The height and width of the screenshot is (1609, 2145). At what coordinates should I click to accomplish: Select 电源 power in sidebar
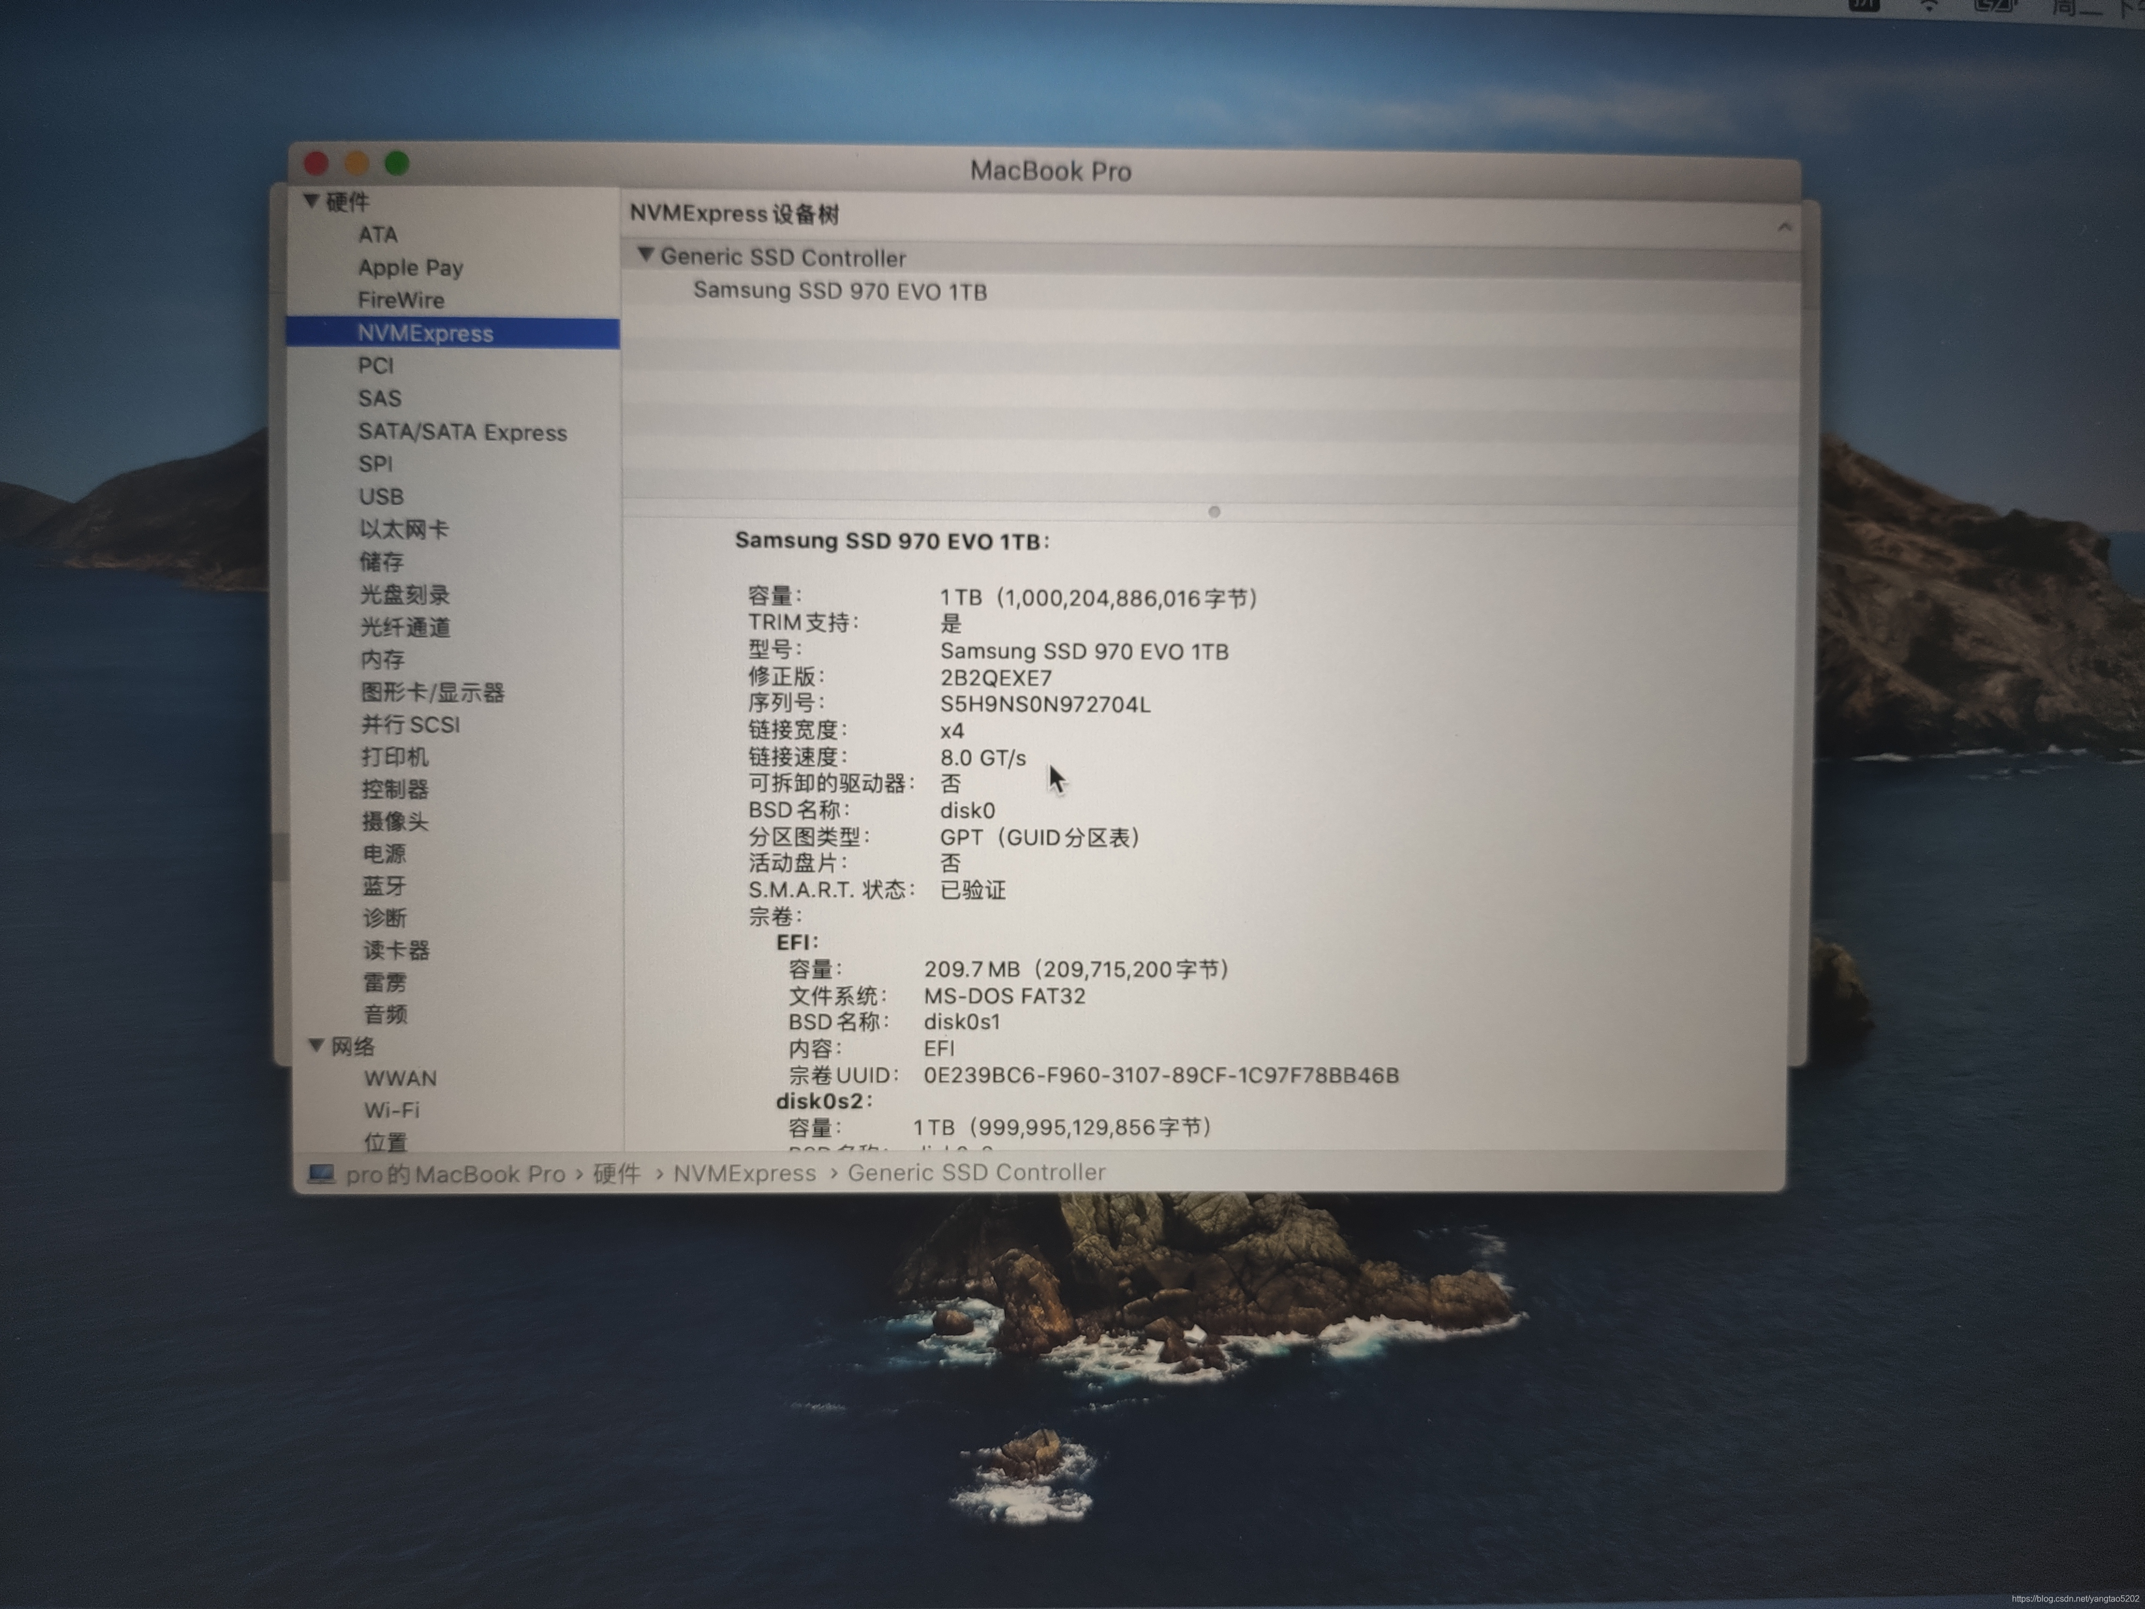[384, 853]
